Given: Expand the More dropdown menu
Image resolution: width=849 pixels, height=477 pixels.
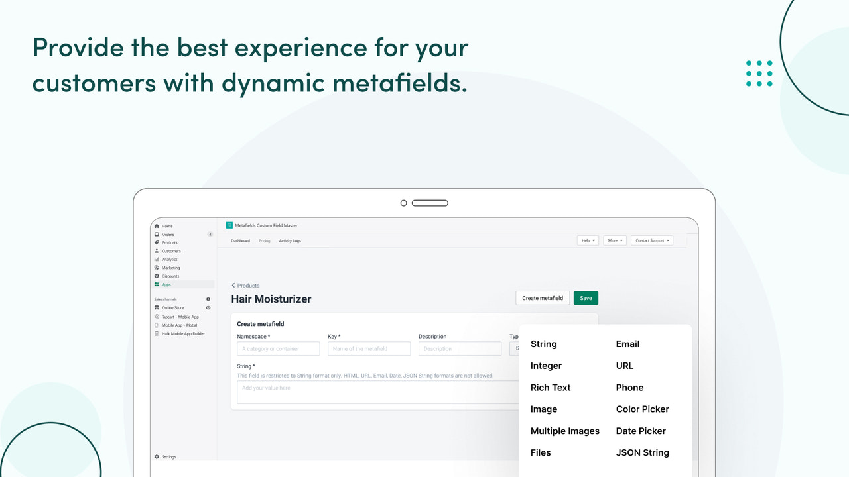Looking at the screenshot, I should (615, 240).
